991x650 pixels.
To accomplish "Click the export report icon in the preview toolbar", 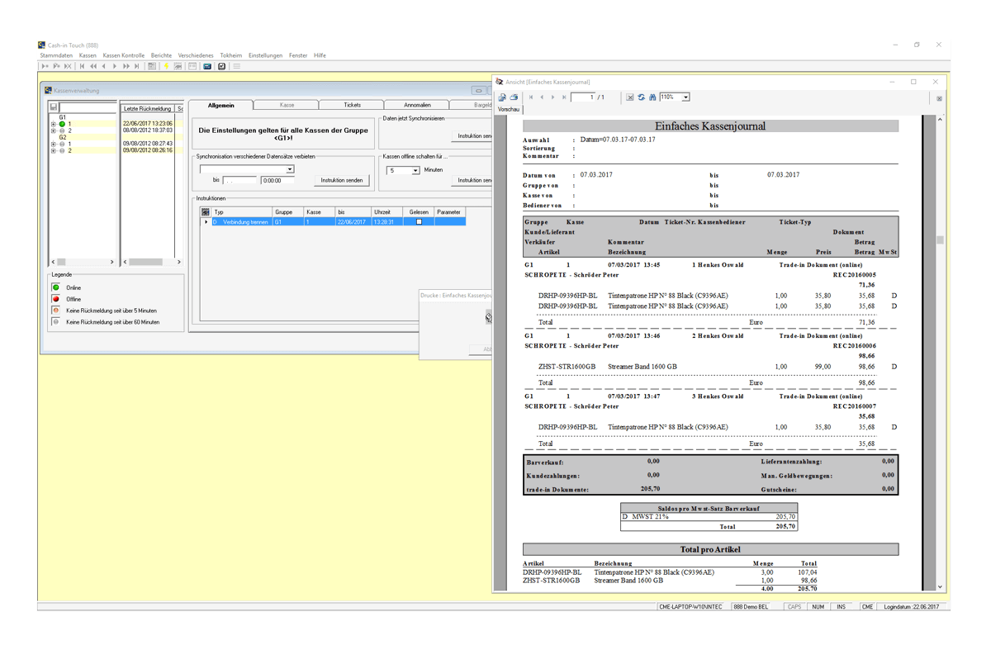I will tap(502, 97).
